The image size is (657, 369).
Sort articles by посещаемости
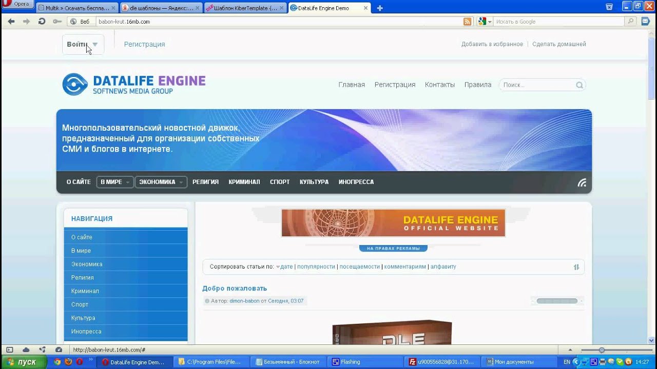[360, 266]
